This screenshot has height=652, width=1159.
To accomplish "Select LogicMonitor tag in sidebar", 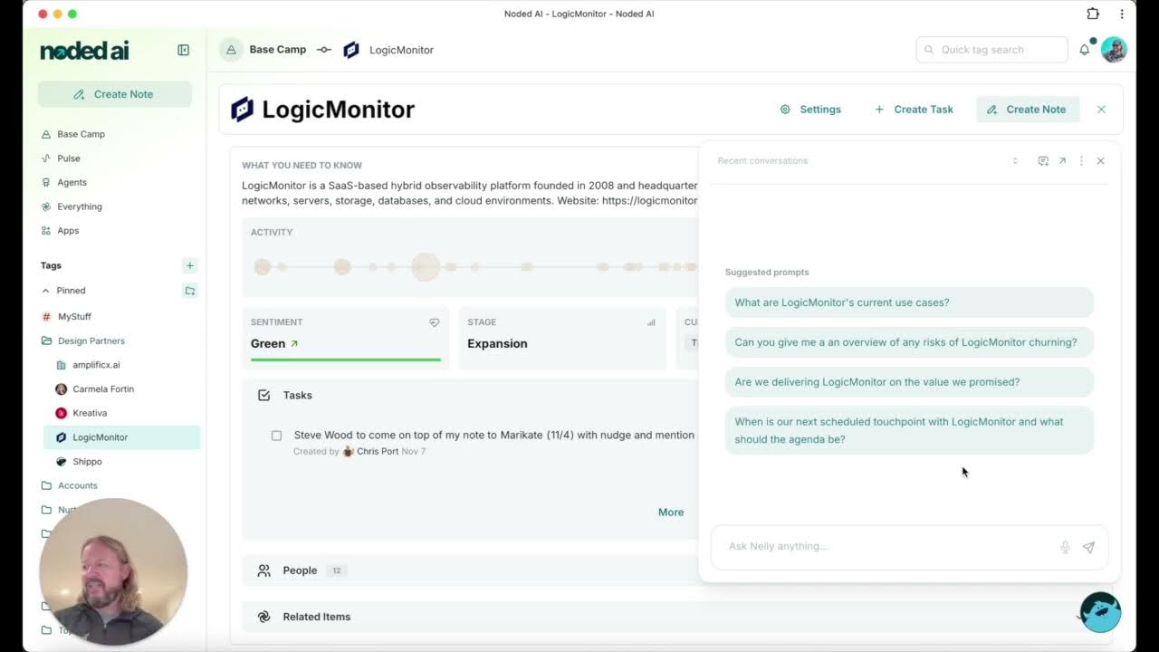I will click(122, 437).
